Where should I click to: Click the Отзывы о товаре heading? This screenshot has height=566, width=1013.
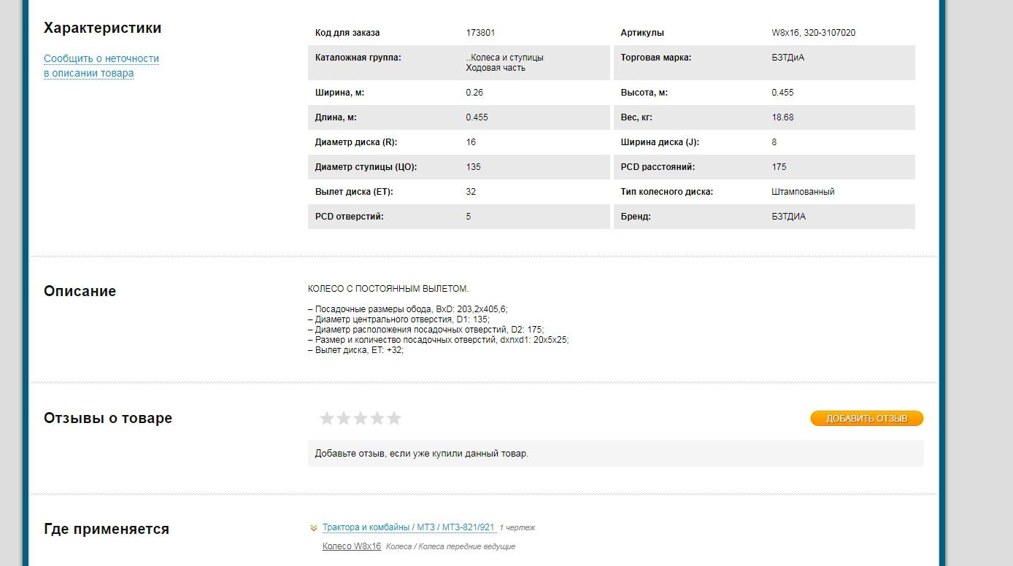(108, 418)
